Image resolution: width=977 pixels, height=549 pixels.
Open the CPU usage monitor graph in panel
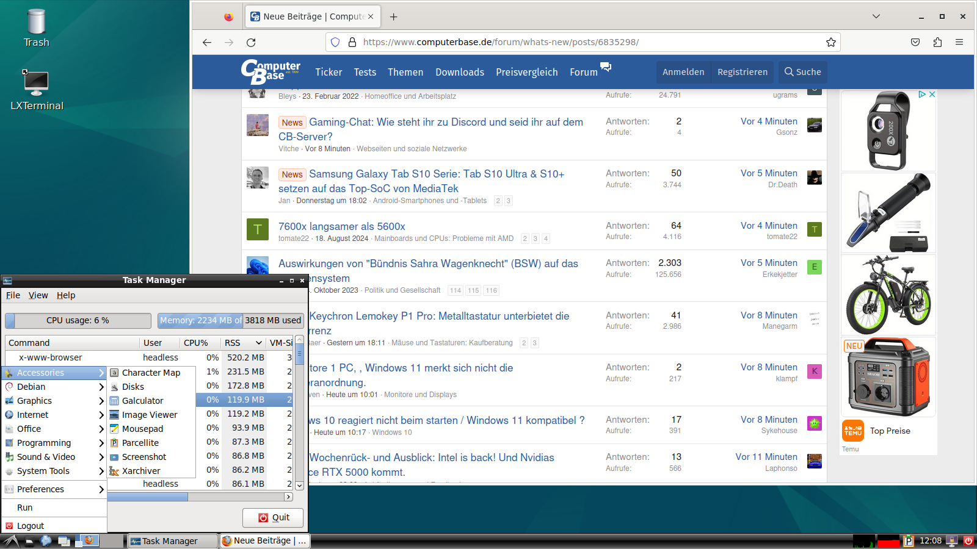pos(864,541)
